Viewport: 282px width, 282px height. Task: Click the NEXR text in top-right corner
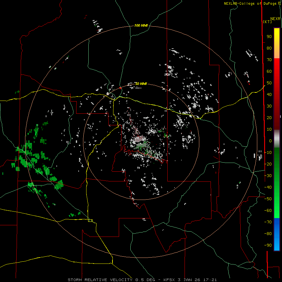click(275, 19)
